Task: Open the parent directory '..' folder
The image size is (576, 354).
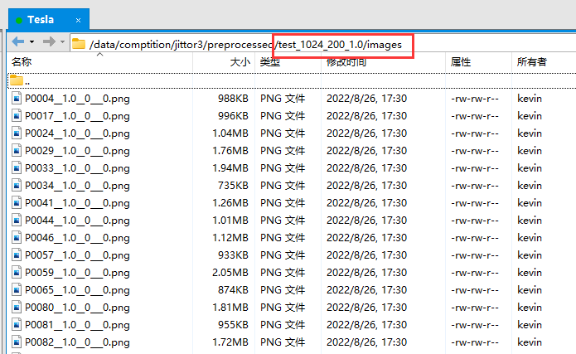Action: pyautogui.click(x=18, y=80)
